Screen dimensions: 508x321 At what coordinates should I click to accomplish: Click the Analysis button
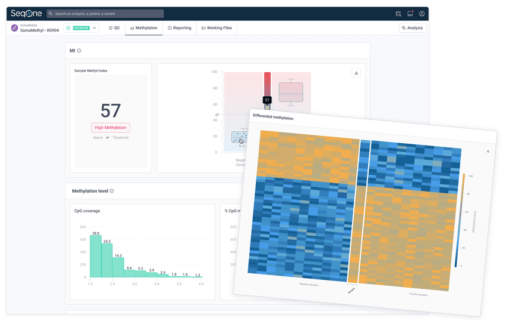point(412,28)
